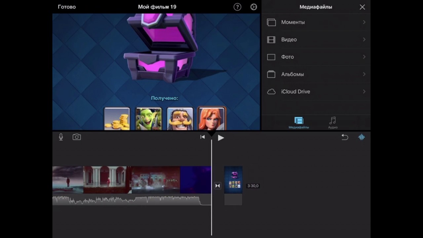Open Альбомы media category

[x=316, y=74]
